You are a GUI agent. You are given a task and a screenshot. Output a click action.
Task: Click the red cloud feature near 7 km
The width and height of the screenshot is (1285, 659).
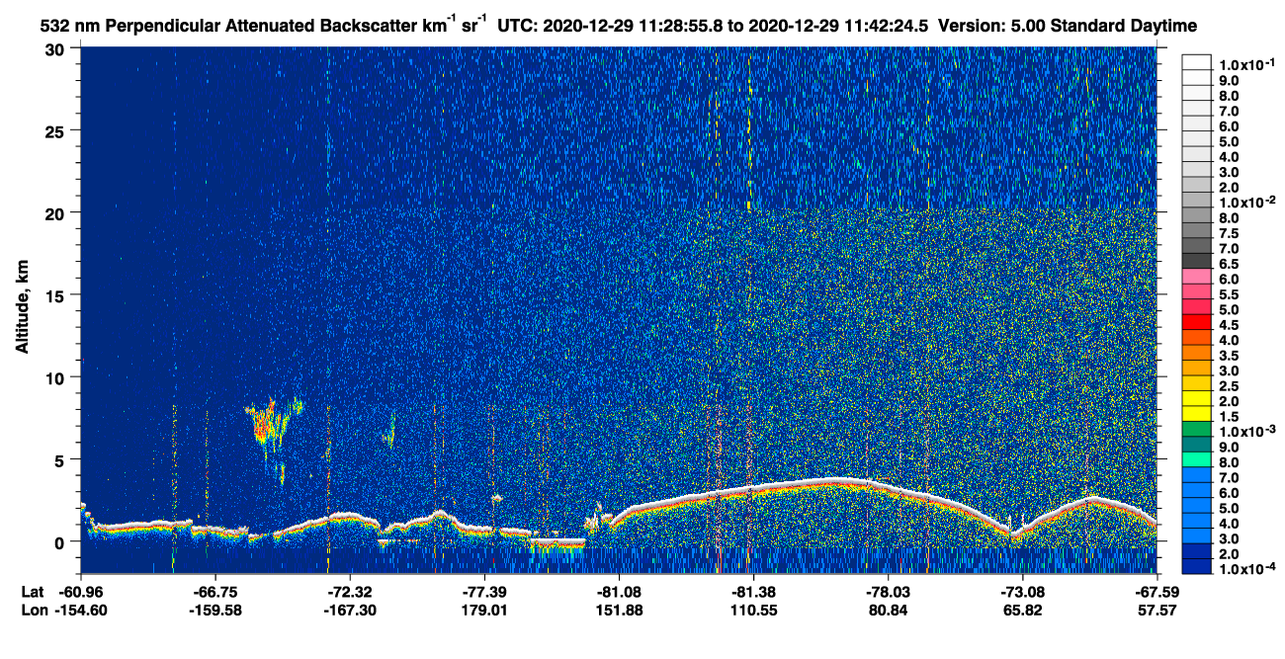tap(265, 426)
